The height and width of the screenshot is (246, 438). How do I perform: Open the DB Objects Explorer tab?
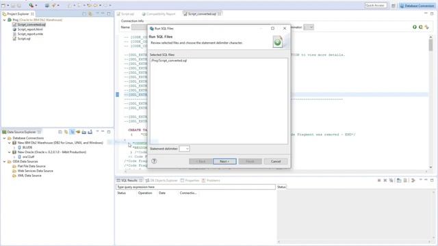pos(162,180)
